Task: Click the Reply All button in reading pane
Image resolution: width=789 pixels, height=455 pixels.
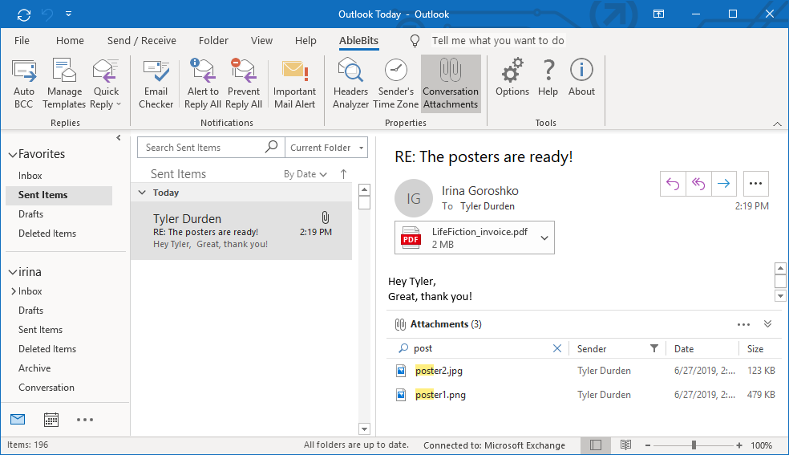Action: (x=698, y=184)
